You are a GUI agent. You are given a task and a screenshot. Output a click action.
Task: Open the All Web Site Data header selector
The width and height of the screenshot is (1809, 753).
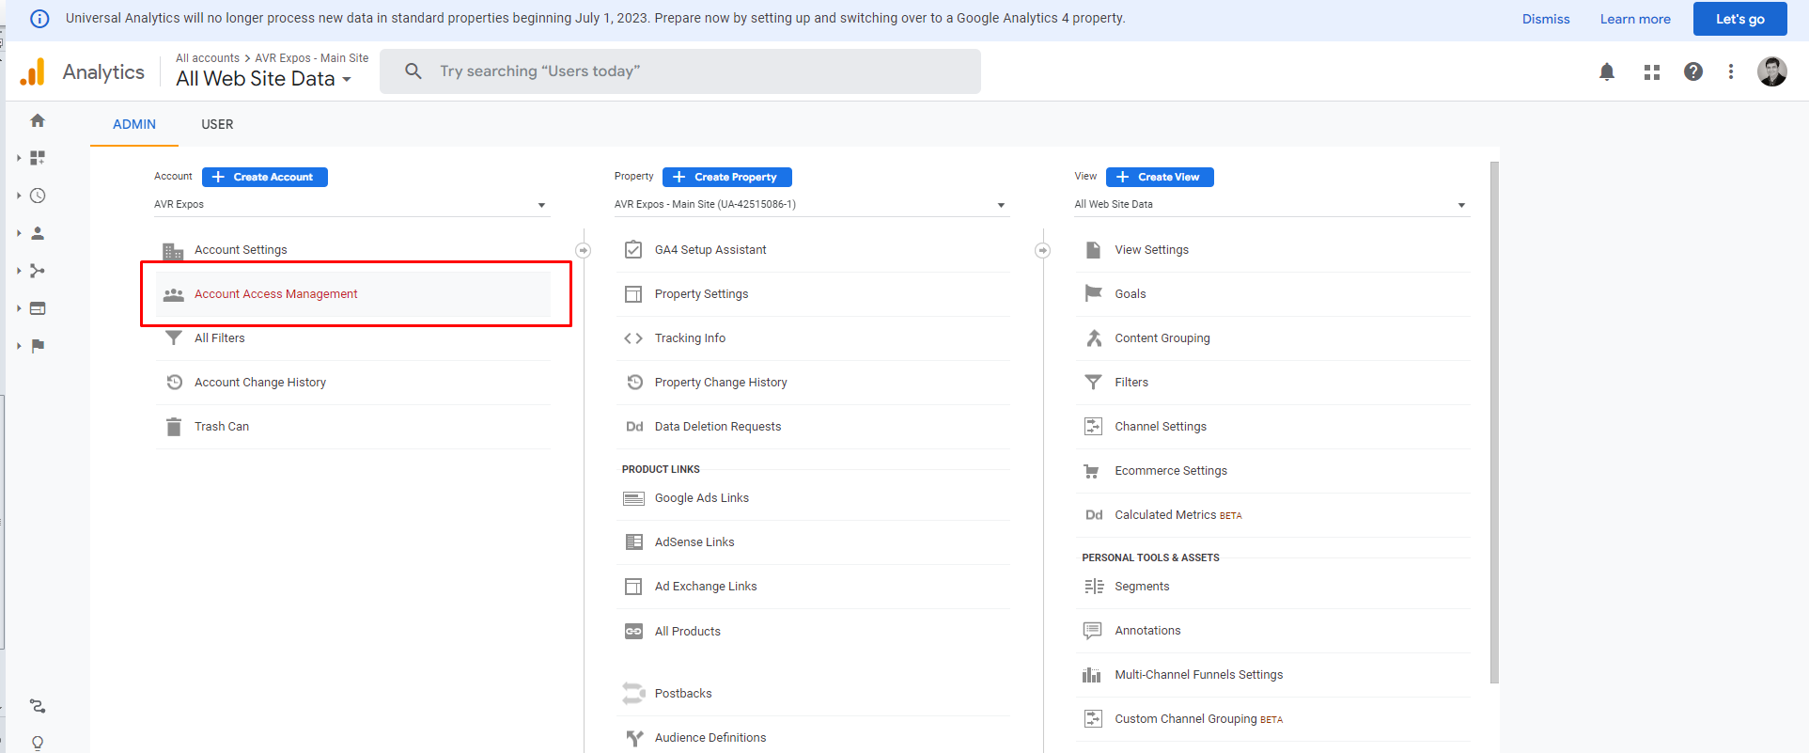click(x=264, y=79)
